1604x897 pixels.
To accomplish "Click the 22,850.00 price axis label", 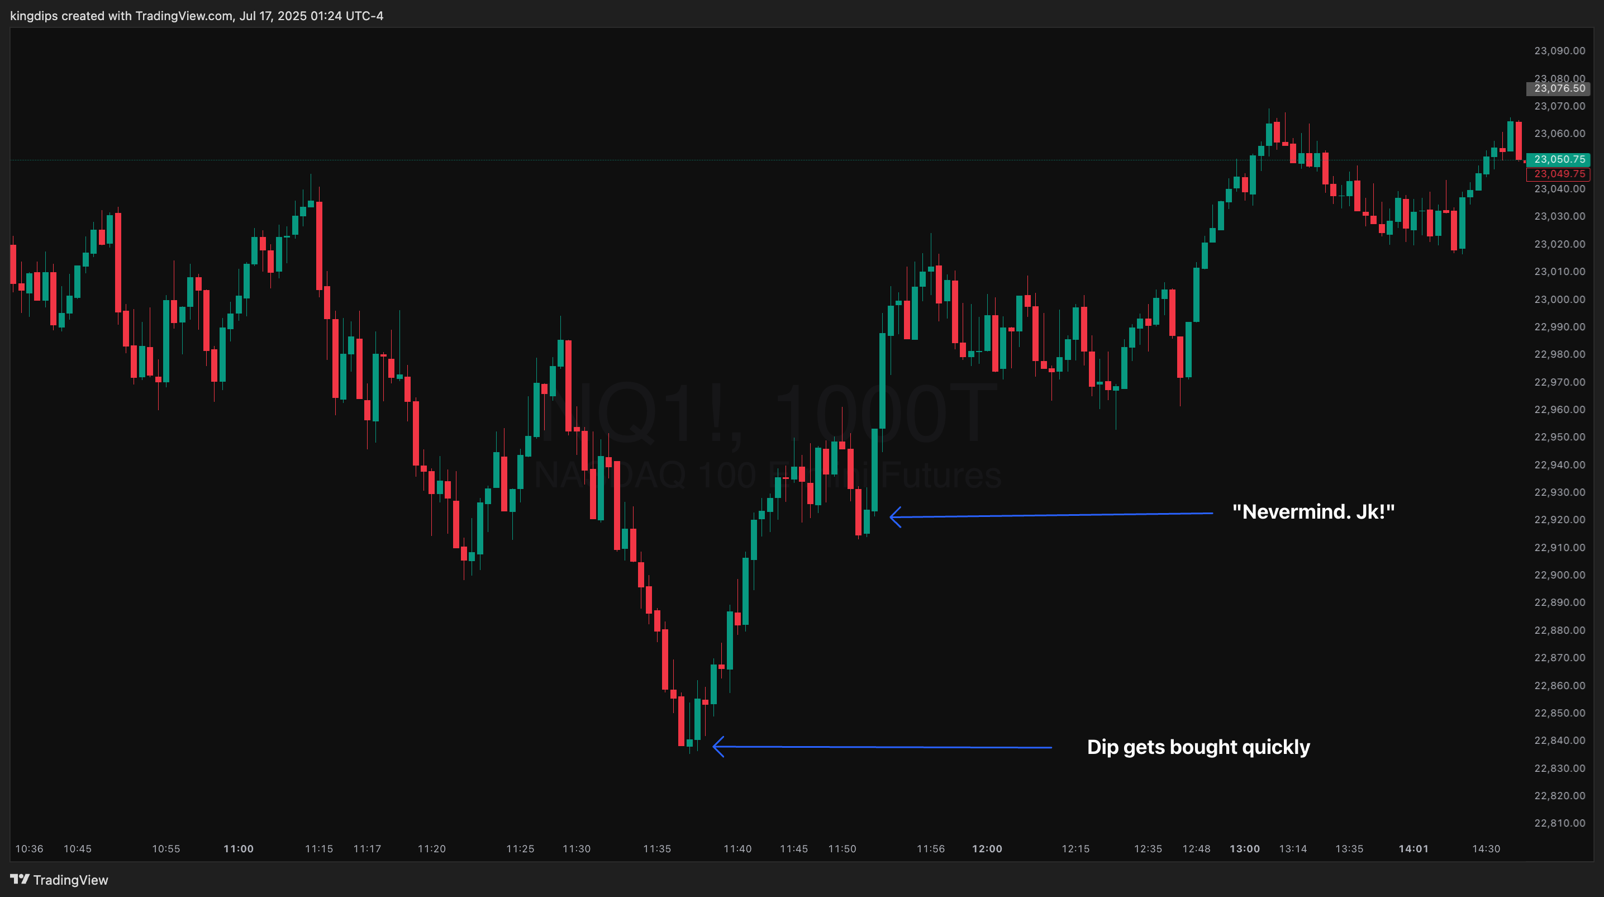I will pos(1559,713).
